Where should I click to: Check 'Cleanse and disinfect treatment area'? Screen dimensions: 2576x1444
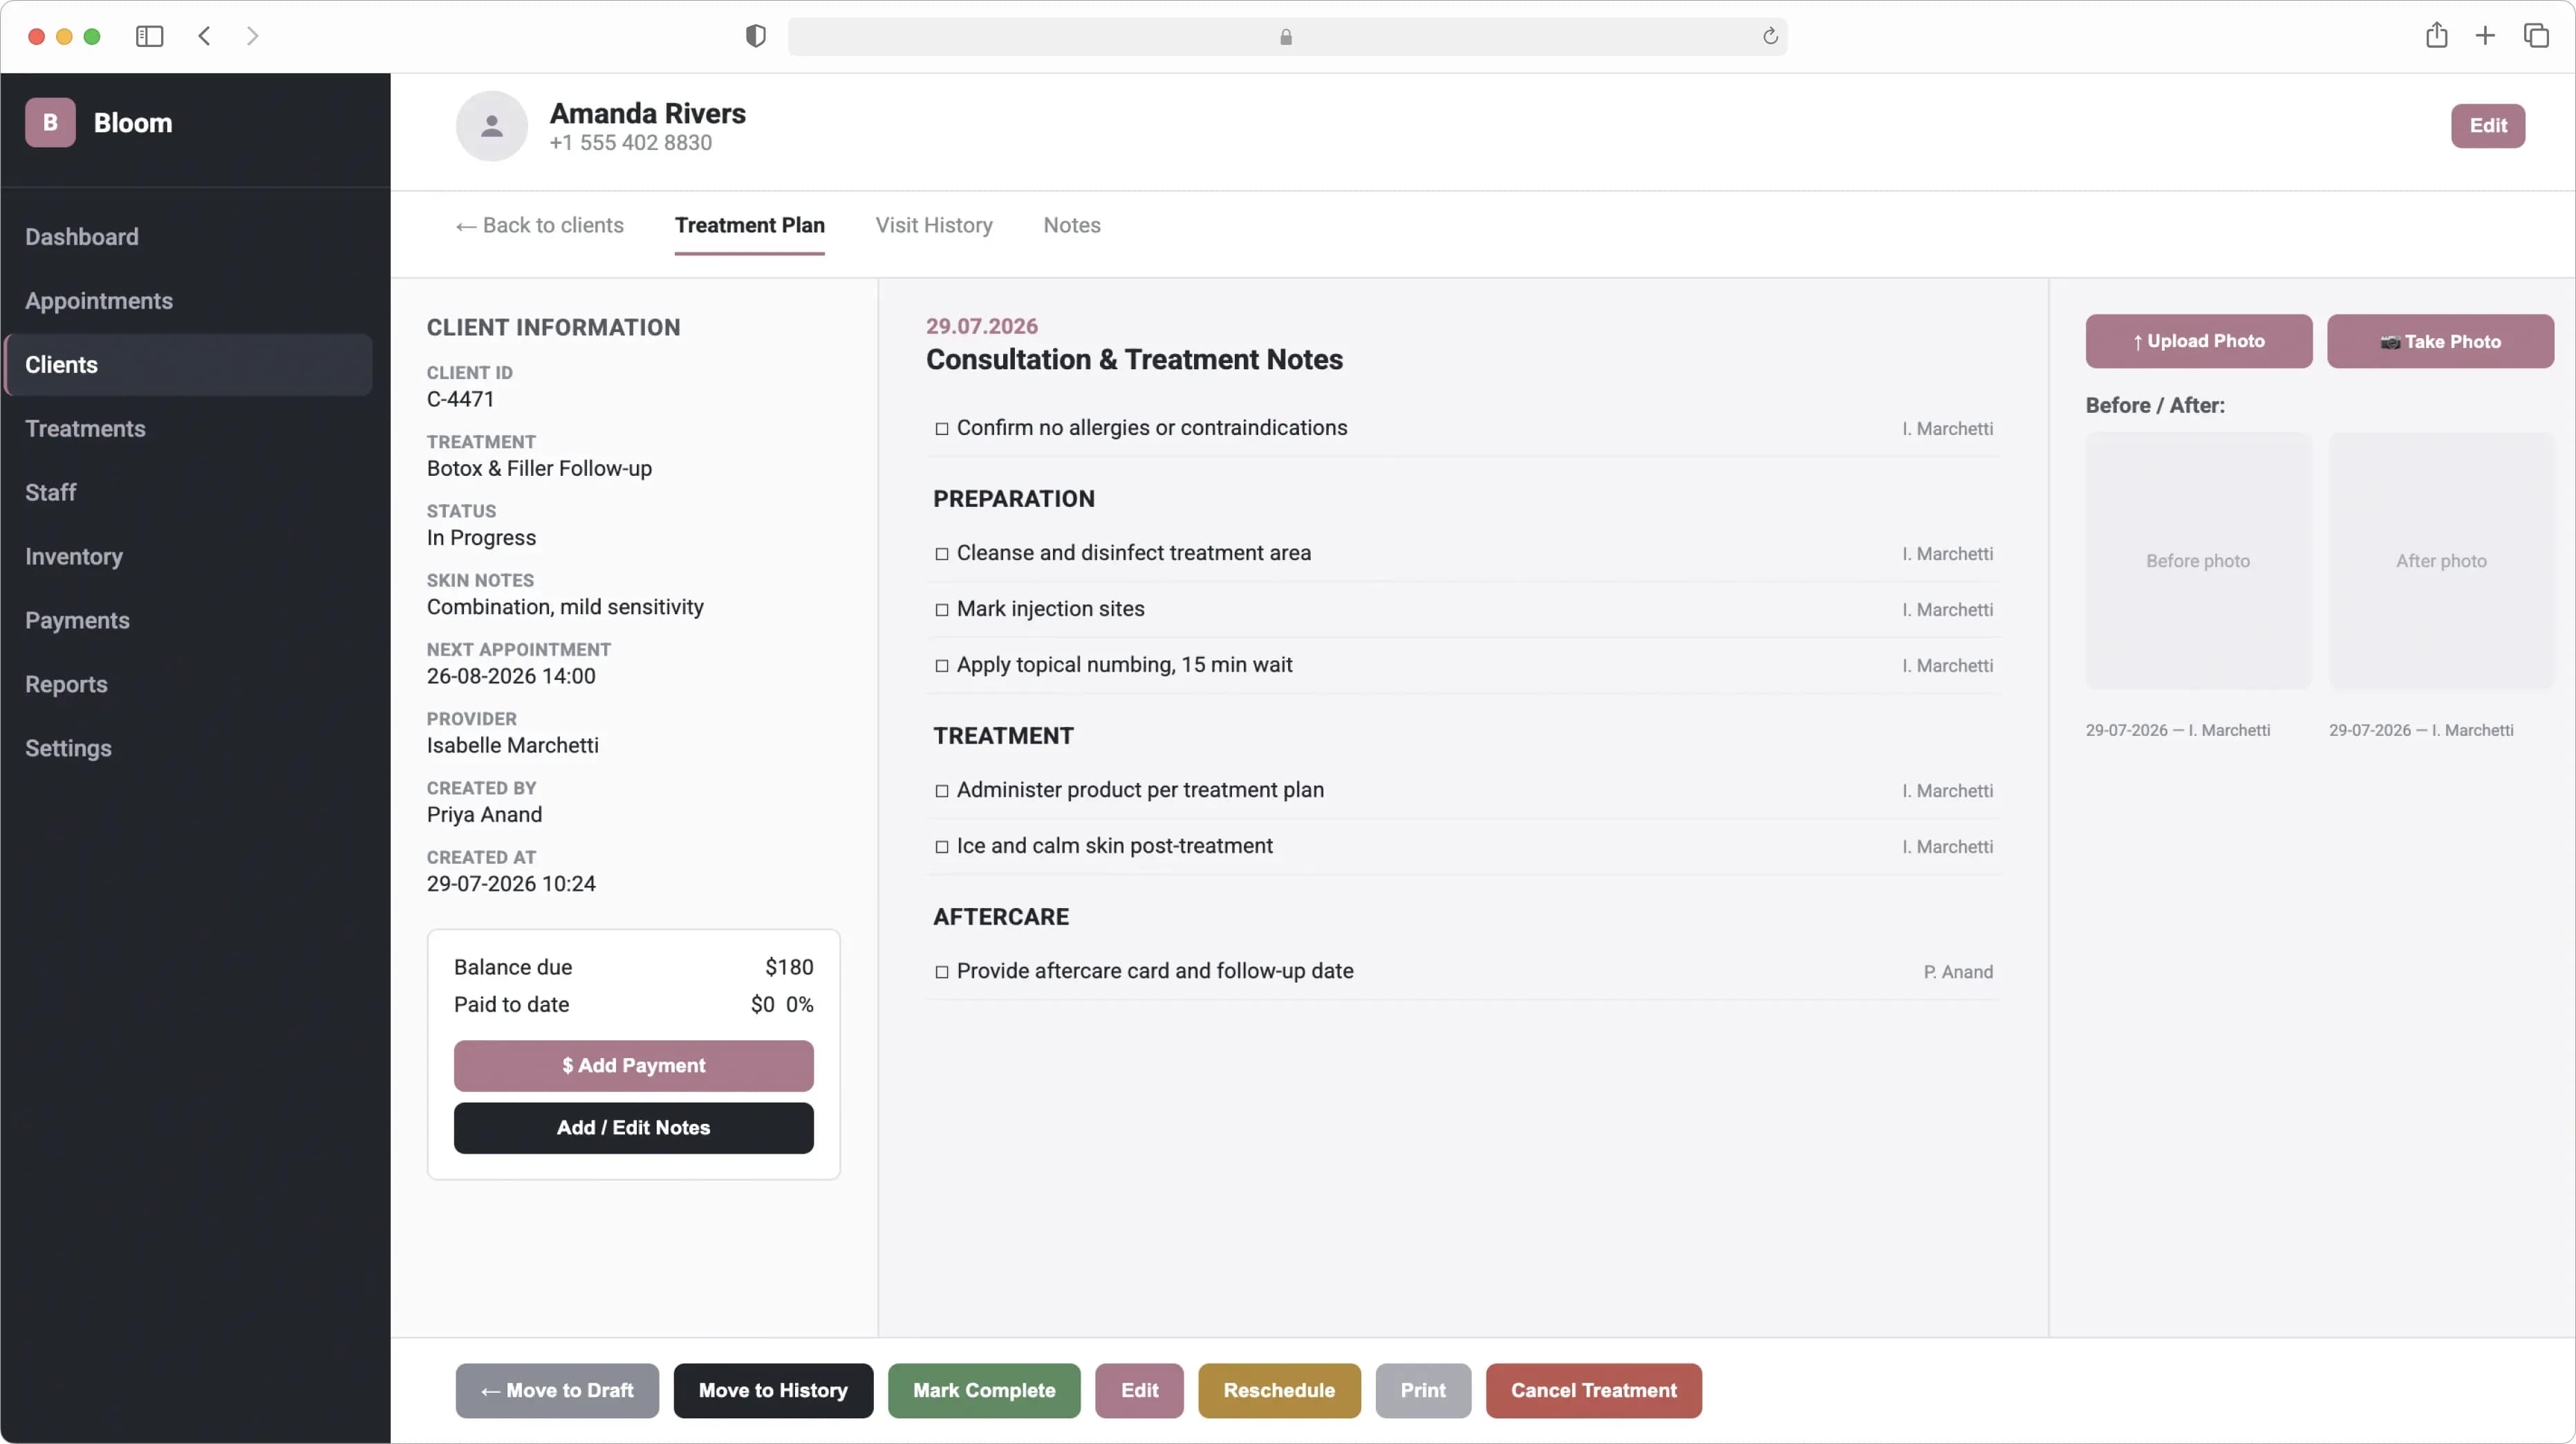pos(941,554)
